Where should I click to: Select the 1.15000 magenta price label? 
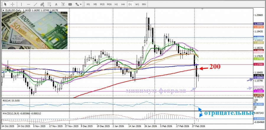coord(259,91)
